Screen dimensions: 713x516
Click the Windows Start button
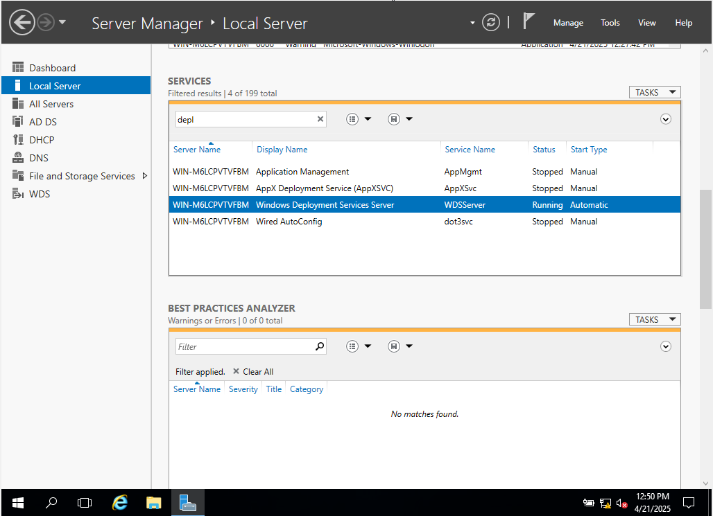(17, 502)
